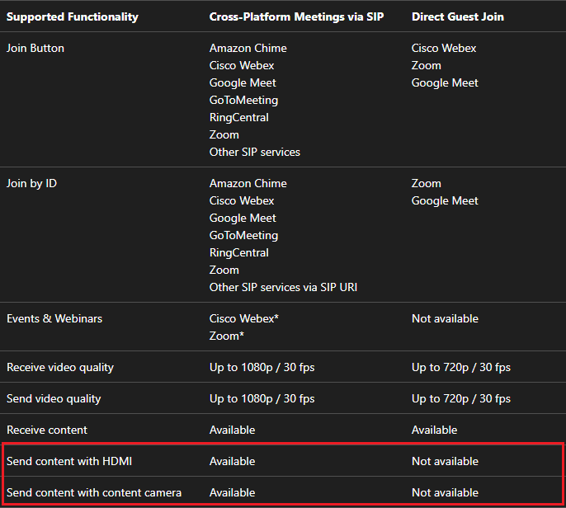Click Up to 1080p for Send video
This screenshot has height=508, width=566.
(x=262, y=398)
